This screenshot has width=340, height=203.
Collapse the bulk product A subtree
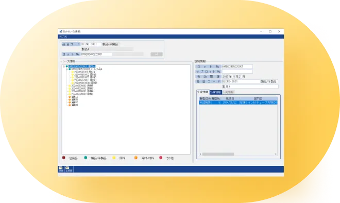pos(66,69)
